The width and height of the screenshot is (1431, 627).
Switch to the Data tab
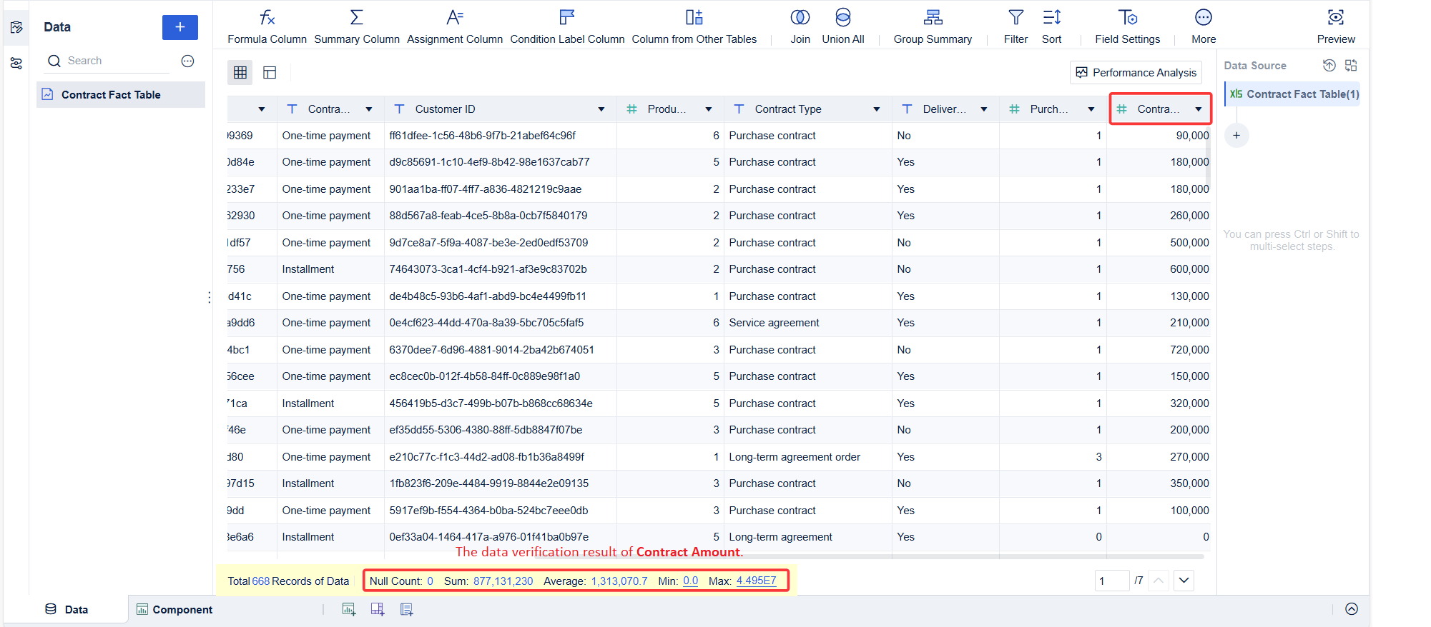67,609
